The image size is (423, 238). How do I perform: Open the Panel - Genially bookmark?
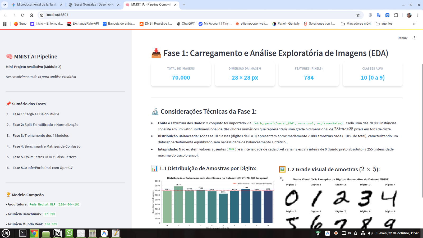coord(286,24)
